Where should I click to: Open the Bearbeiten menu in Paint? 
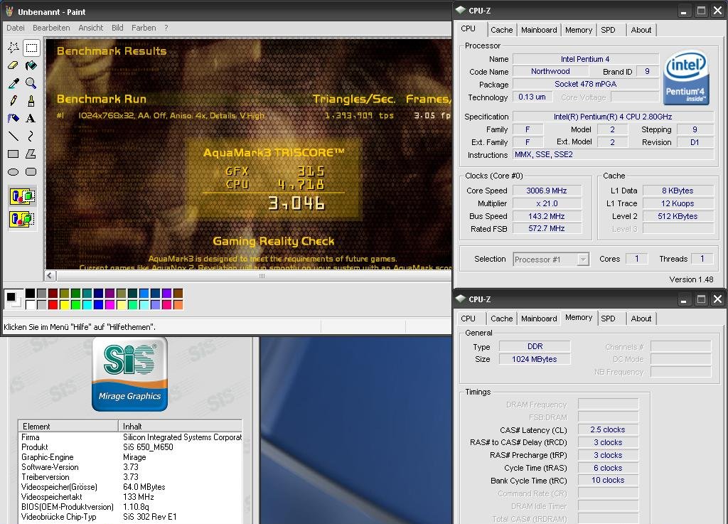coord(51,28)
